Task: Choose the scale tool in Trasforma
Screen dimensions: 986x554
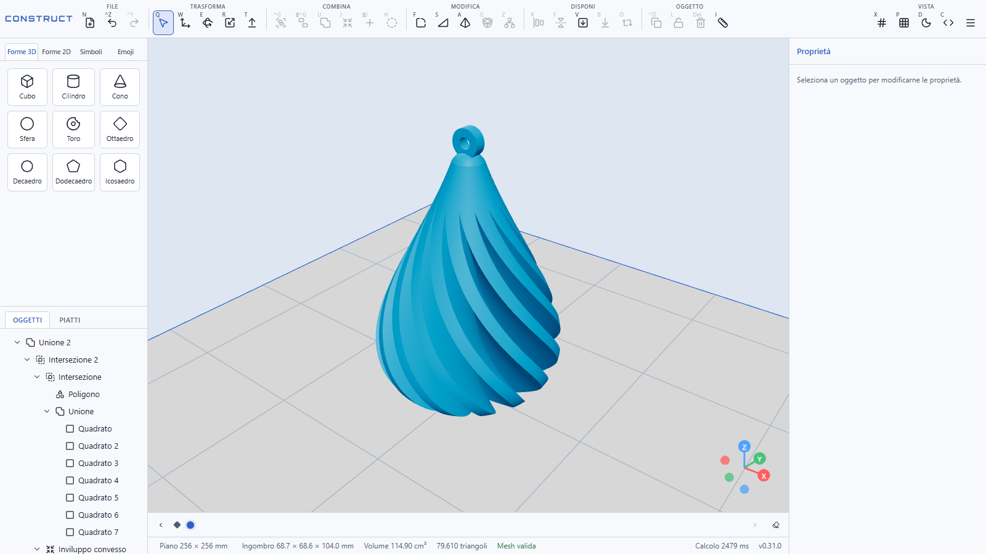Action: (x=230, y=23)
